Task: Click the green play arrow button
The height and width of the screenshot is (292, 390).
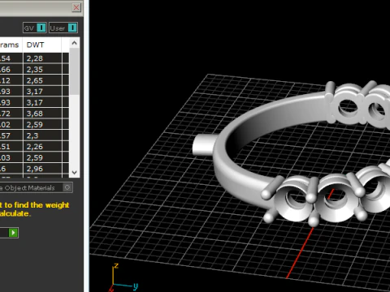Action: click(x=13, y=233)
